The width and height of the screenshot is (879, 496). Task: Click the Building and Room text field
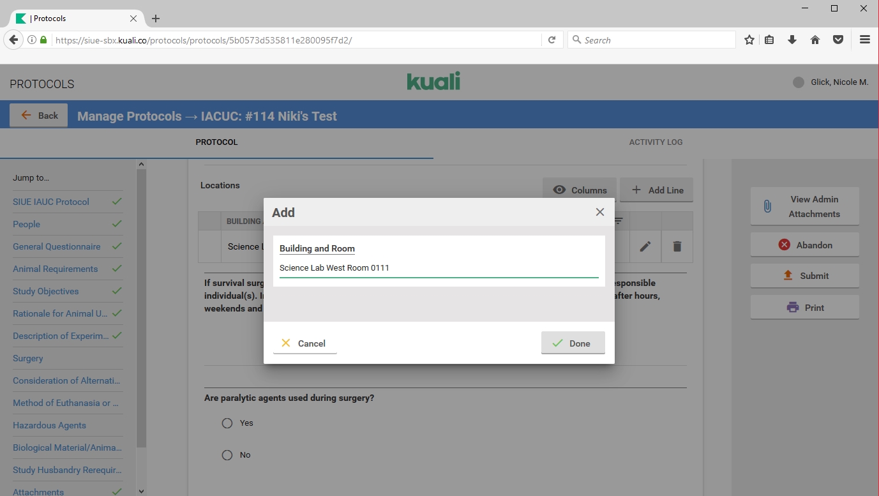click(x=439, y=268)
